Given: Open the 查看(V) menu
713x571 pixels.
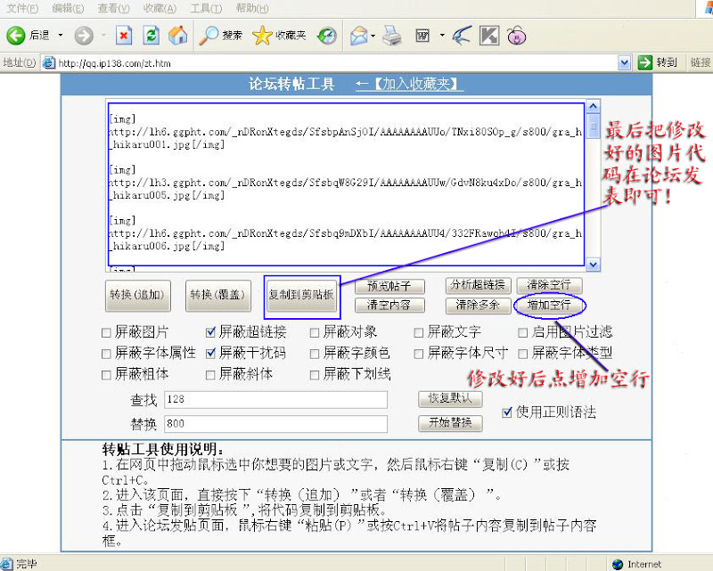Looking at the screenshot, I should pyautogui.click(x=114, y=8).
